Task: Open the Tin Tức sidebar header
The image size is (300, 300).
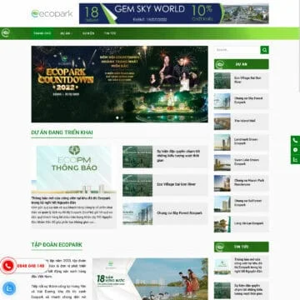Action: pos(242,247)
